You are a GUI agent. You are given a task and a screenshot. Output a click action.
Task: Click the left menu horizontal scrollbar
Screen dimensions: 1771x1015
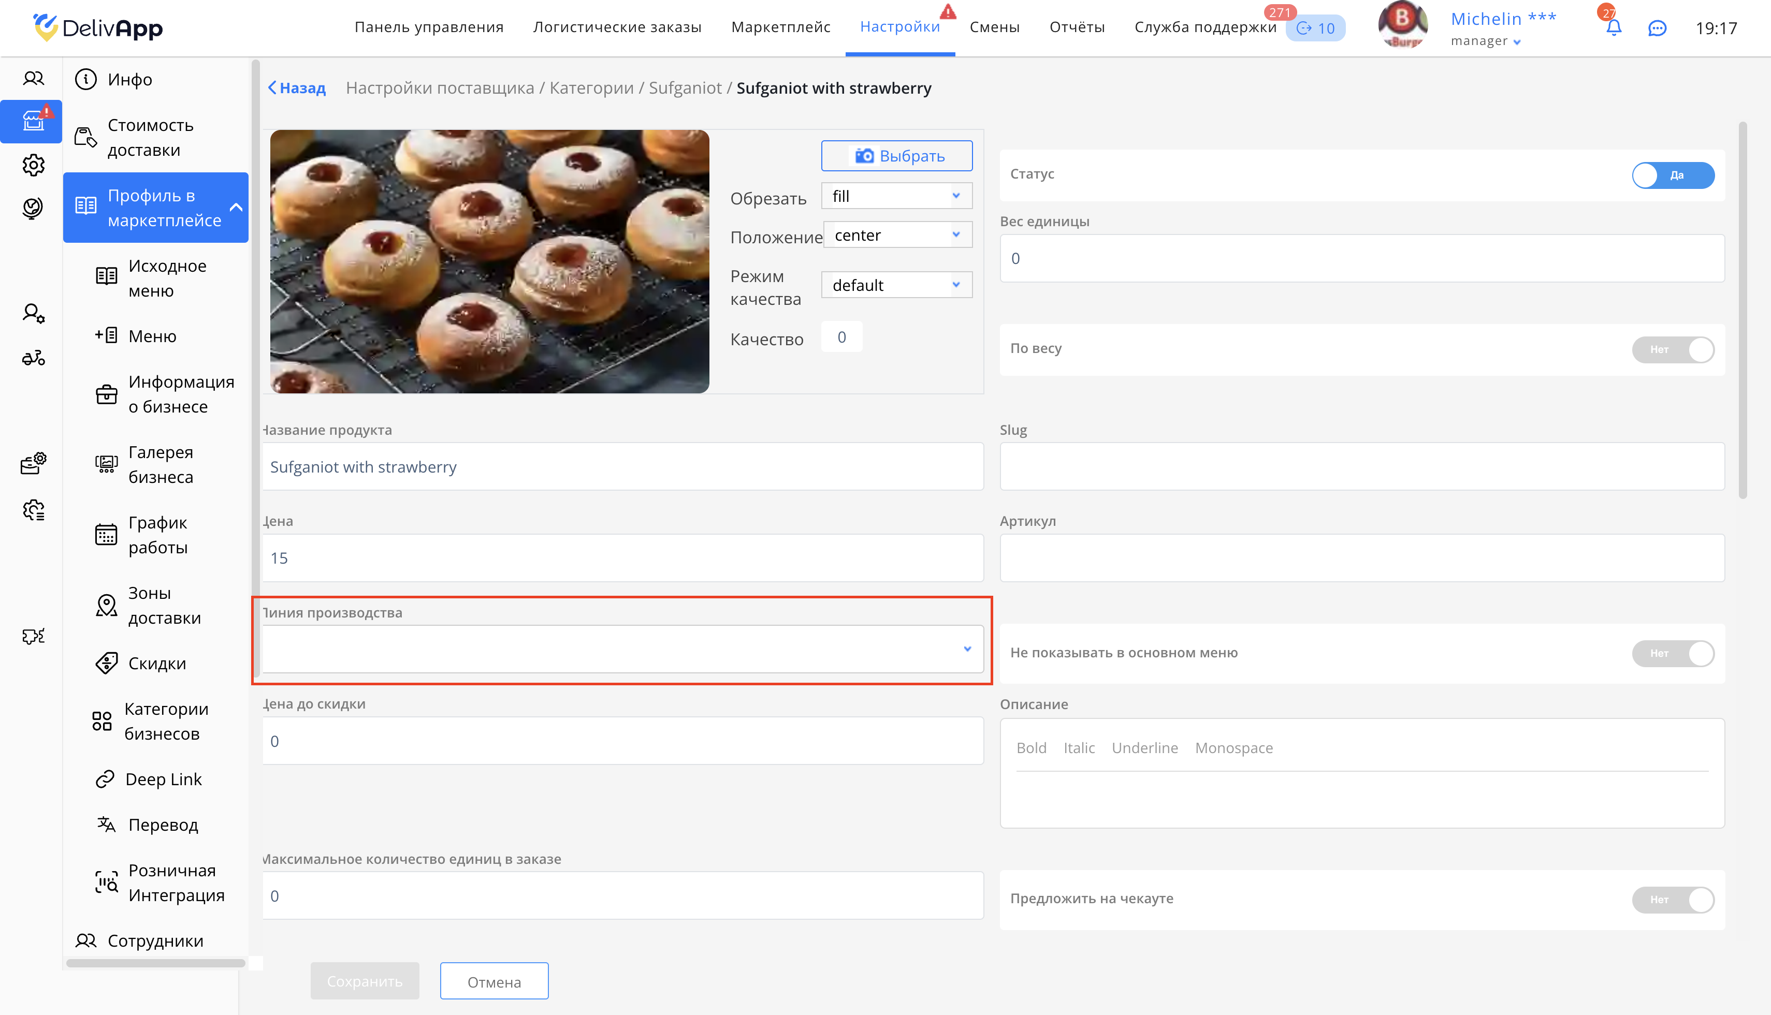tap(155, 963)
